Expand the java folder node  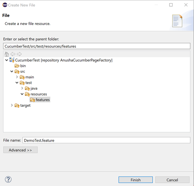[22, 88]
